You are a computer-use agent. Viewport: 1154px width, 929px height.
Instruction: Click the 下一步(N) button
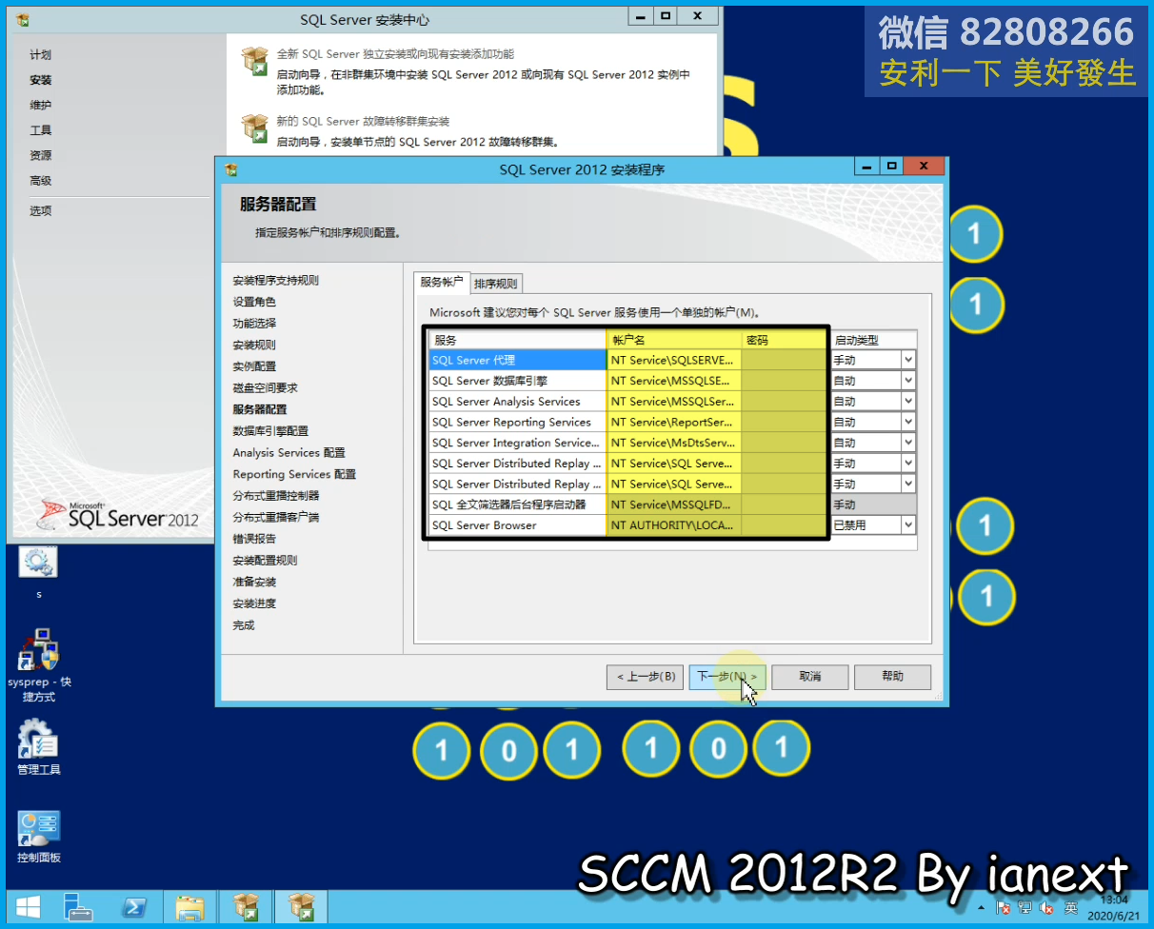(x=726, y=677)
